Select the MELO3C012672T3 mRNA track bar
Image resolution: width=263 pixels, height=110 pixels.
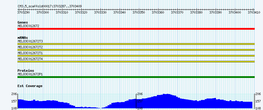point(136,44)
